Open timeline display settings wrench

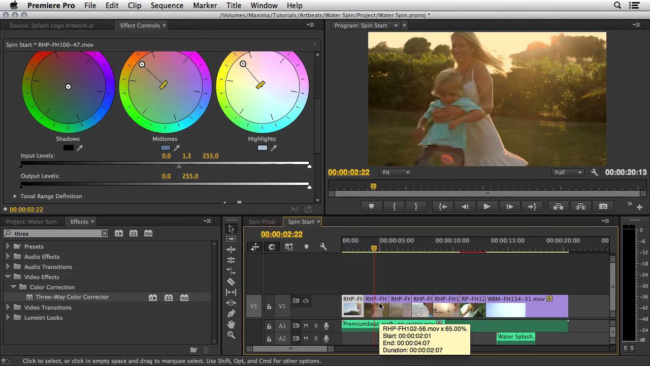[323, 247]
